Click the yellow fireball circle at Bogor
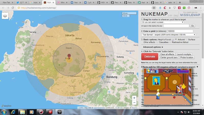The image size is (204, 115). pyautogui.click(x=69, y=60)
